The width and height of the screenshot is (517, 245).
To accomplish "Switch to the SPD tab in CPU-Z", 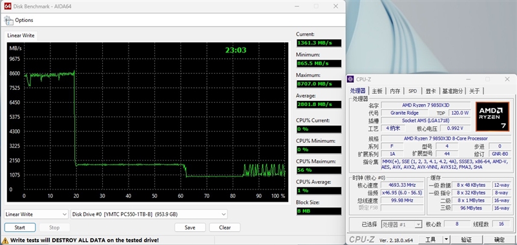I will [x=412, y=91].
